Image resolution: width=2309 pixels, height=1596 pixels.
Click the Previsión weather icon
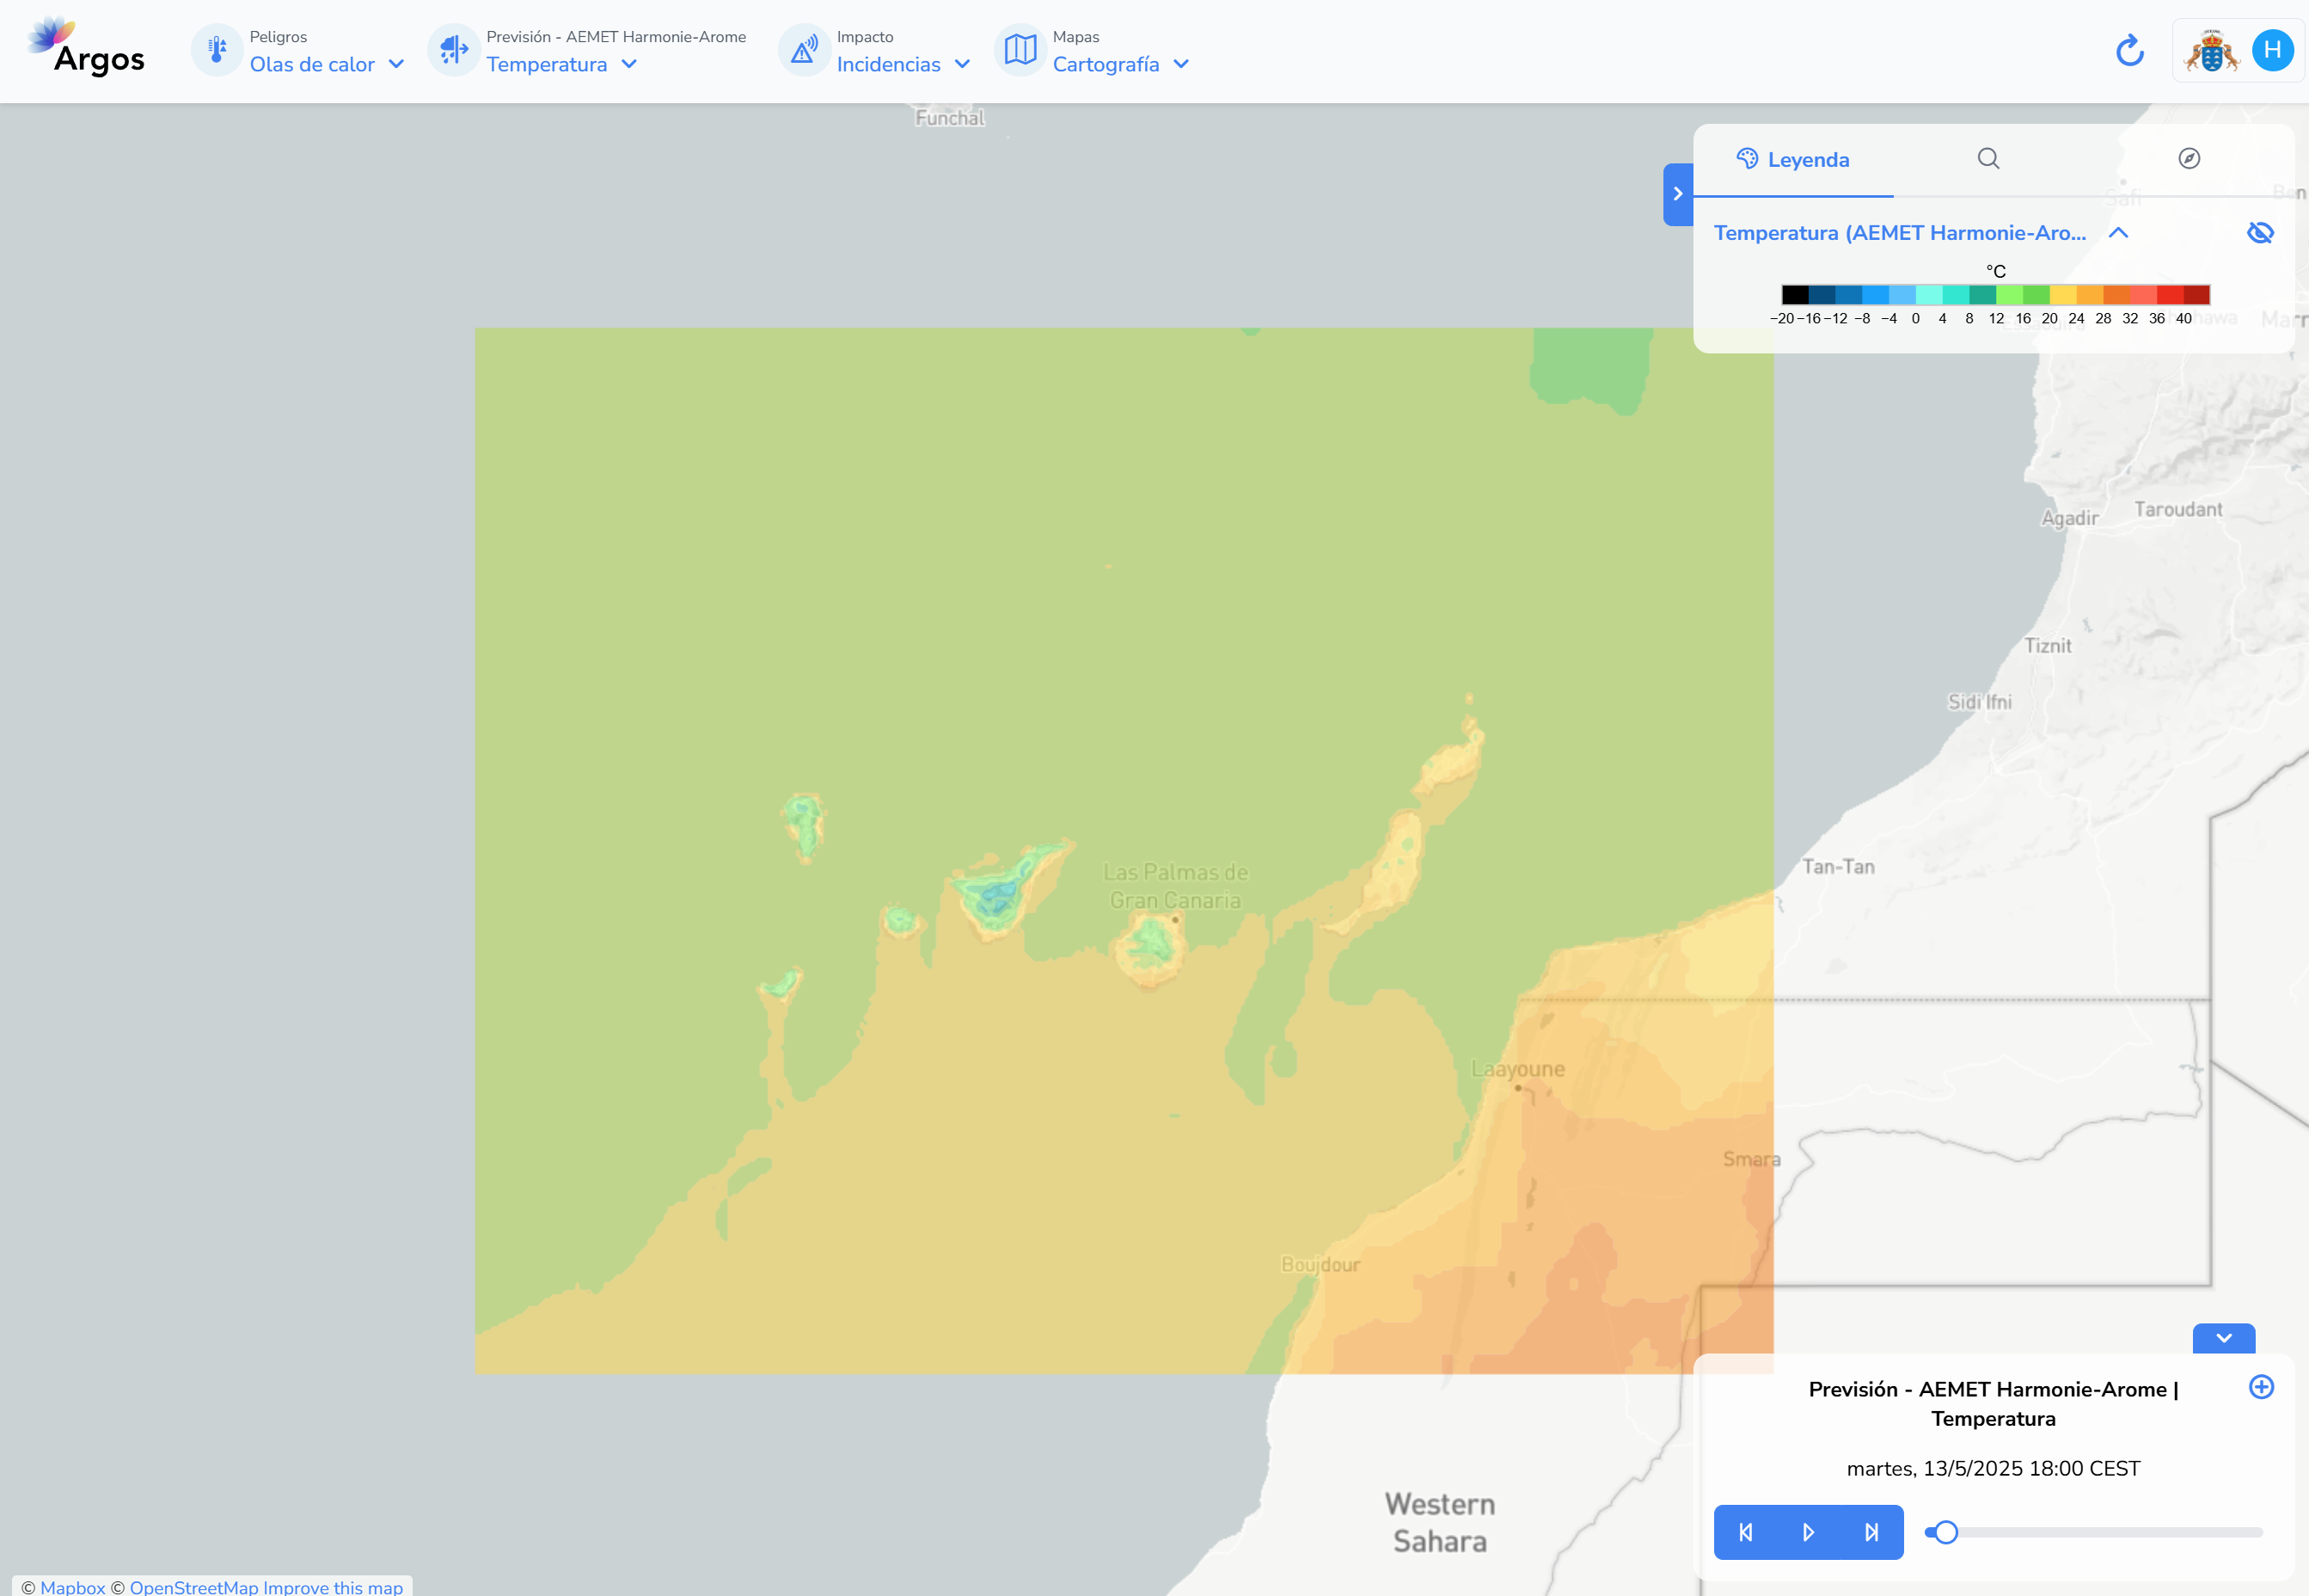click(454, 50)
